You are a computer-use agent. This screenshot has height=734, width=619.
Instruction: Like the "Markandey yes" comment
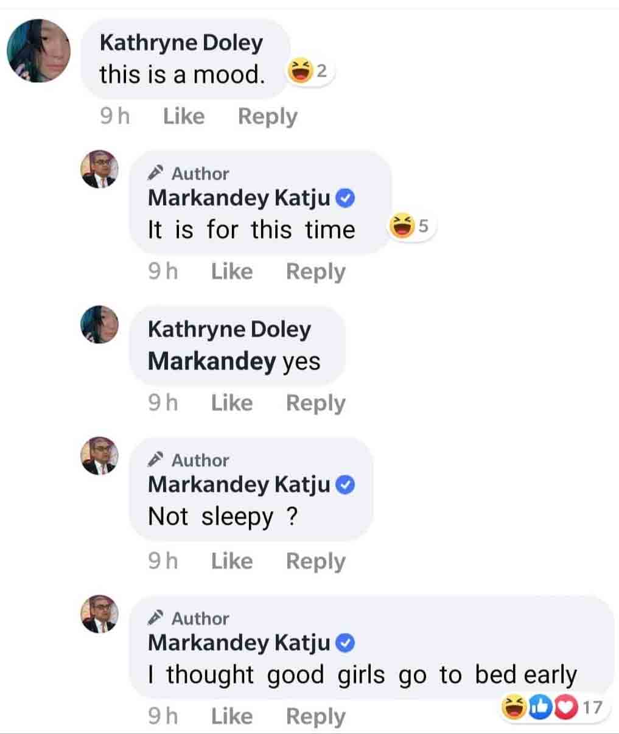tap(231, 403)
